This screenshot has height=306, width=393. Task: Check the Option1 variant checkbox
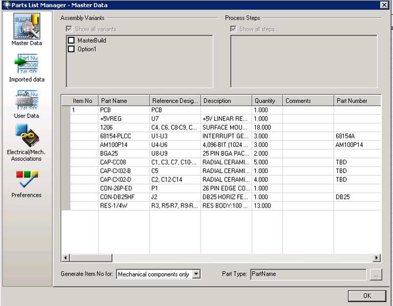(71, 49)
